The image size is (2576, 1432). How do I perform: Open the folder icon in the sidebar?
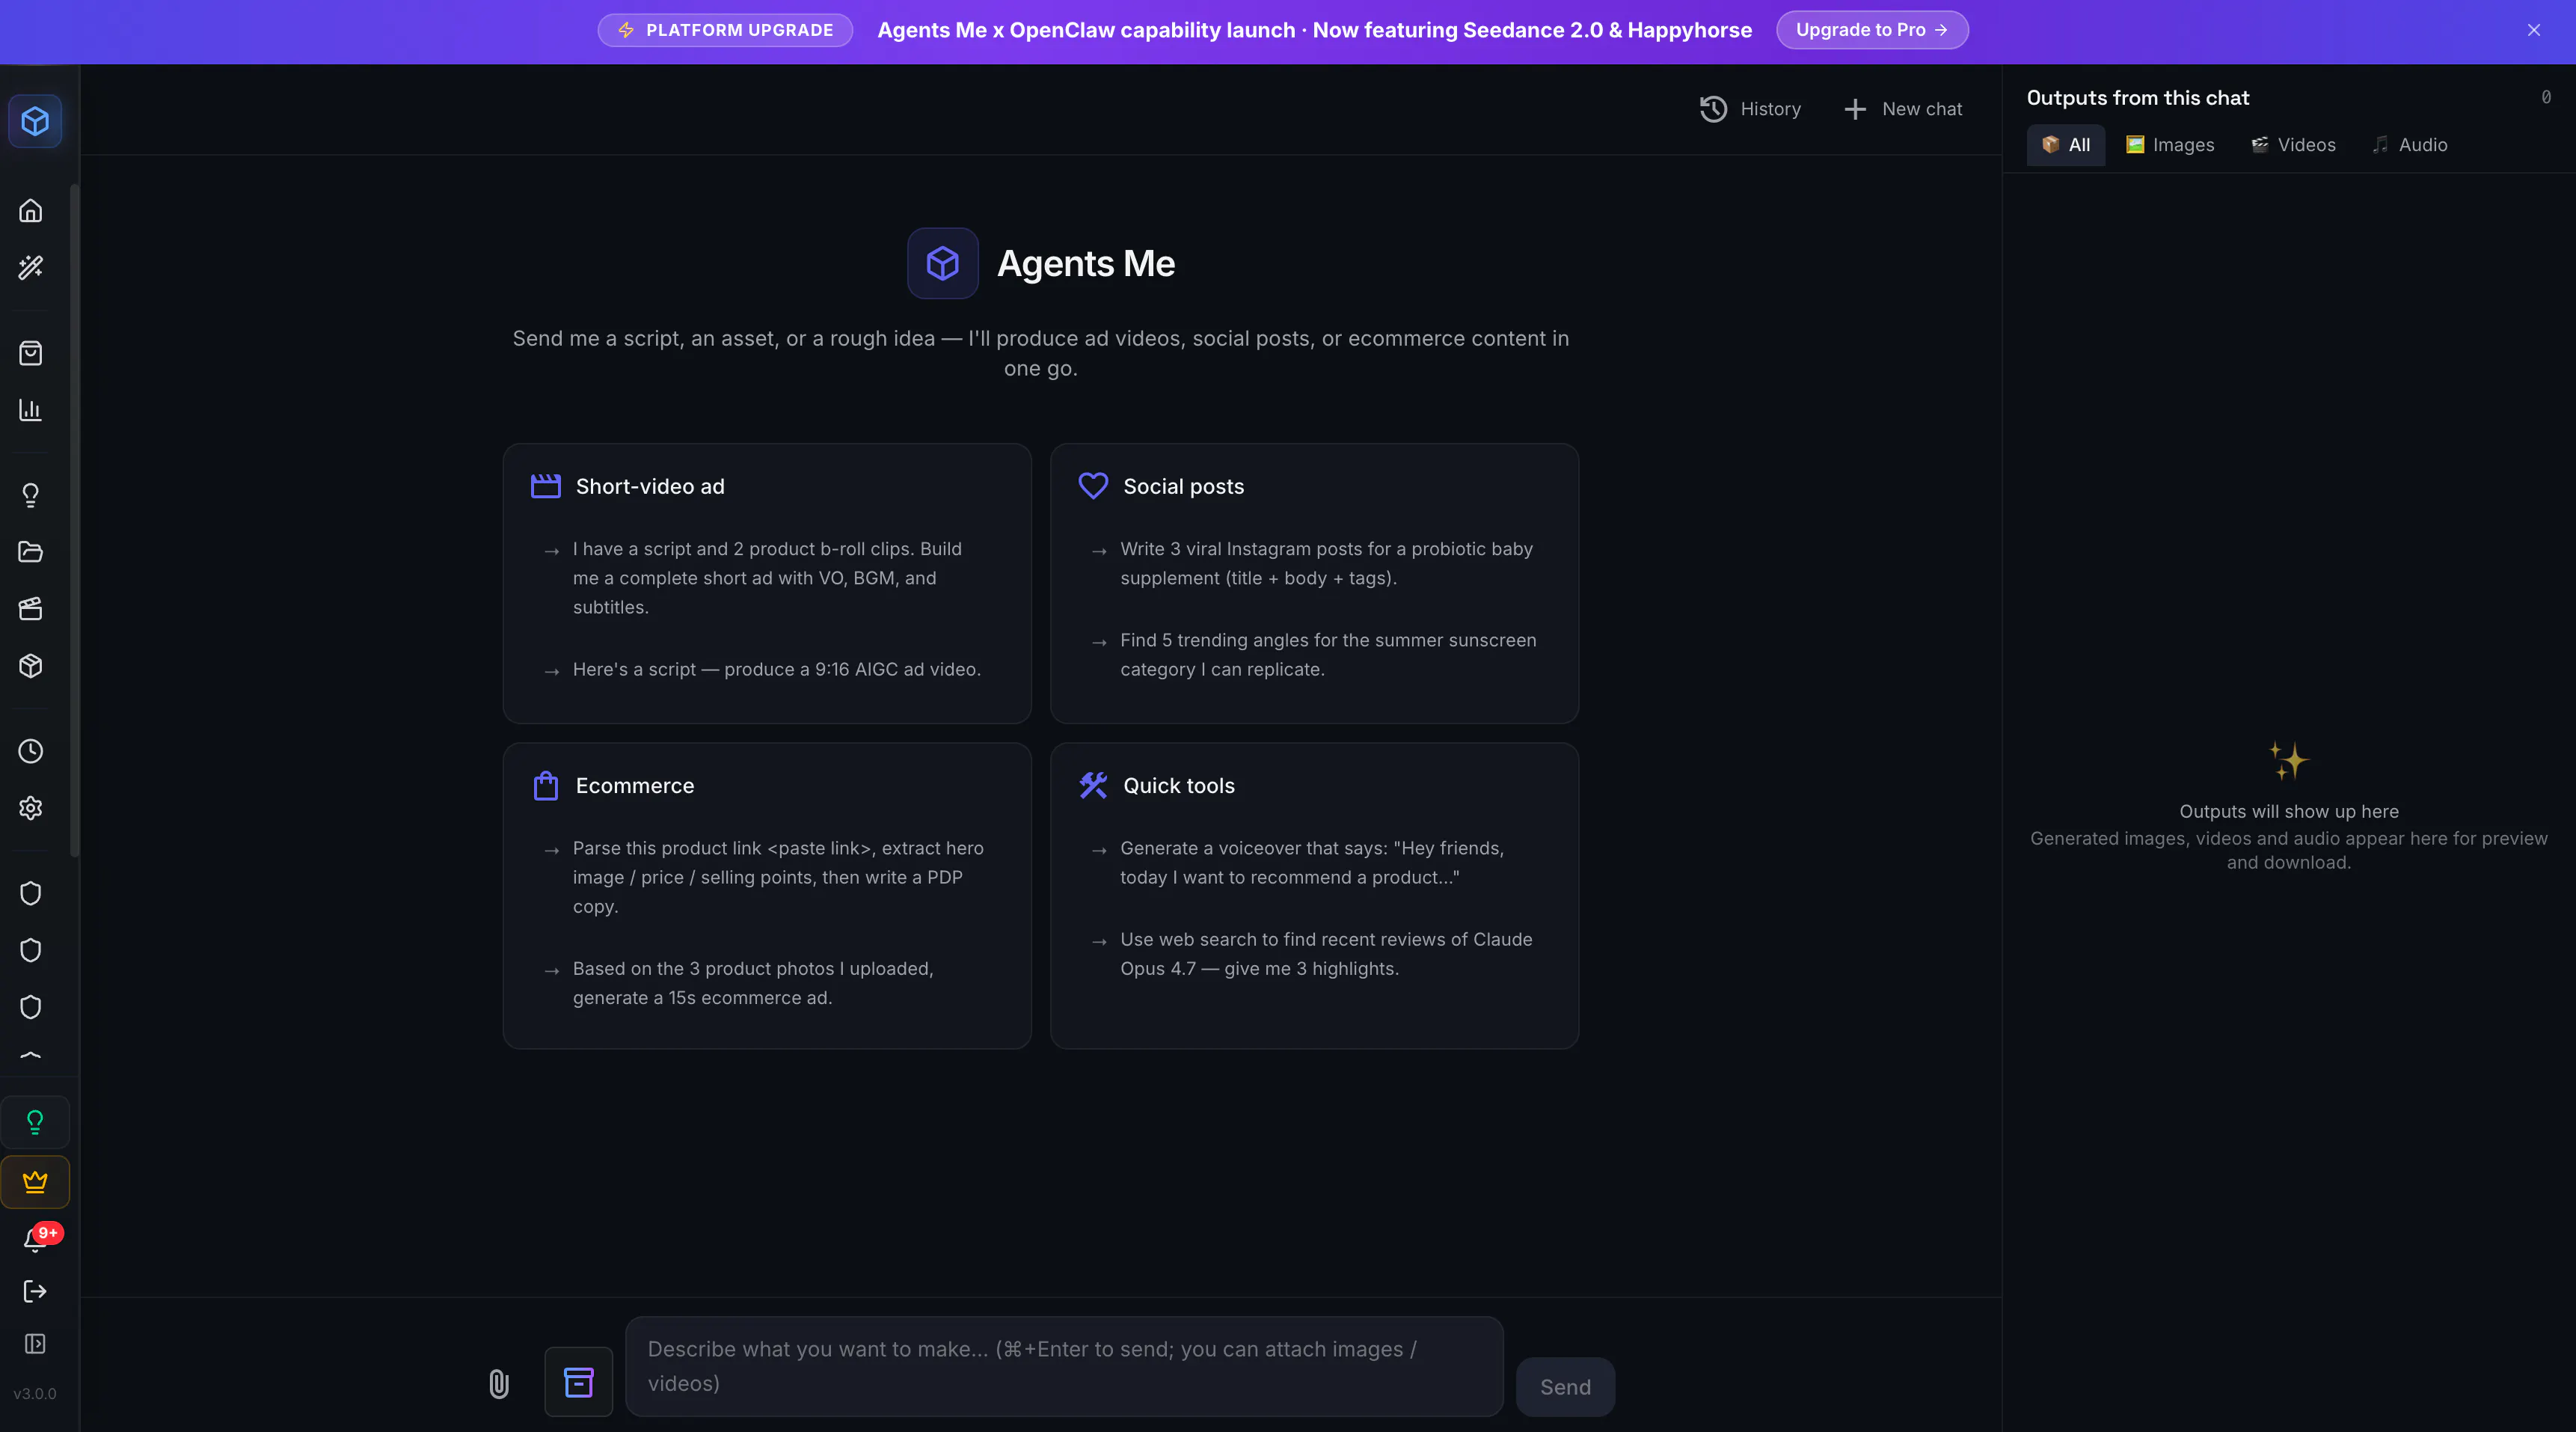click(x=31, y=552)
